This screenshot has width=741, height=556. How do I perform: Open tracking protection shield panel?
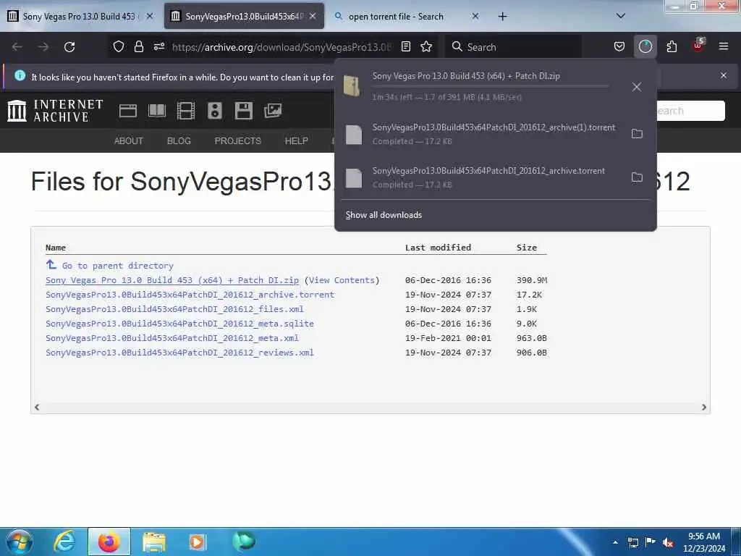[x=119, y=46]
